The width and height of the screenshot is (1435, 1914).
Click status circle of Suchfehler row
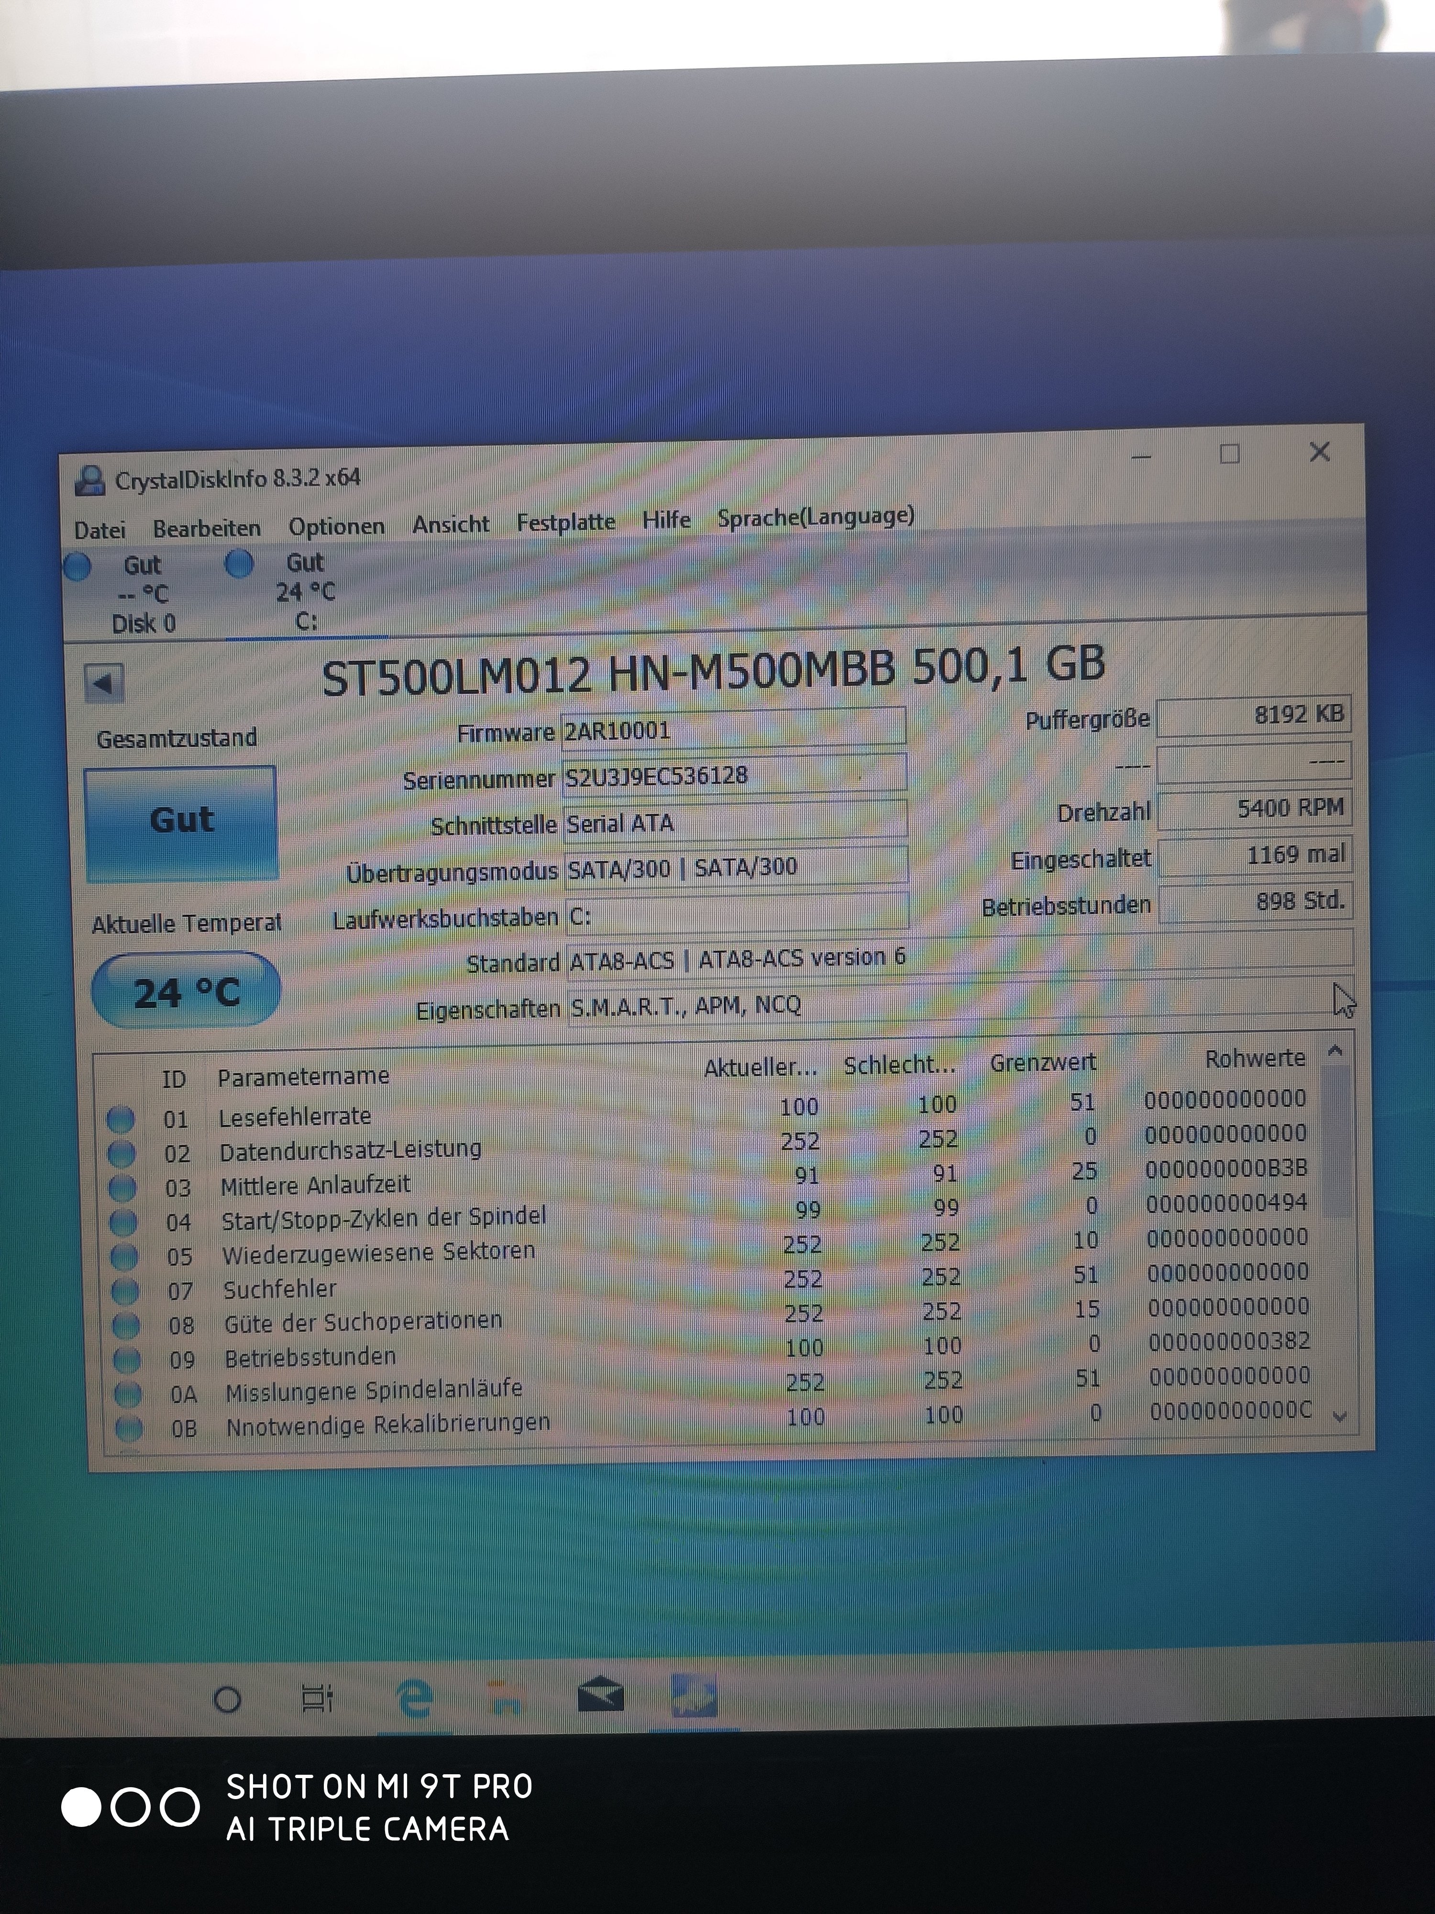click(x=125, y=1292)
